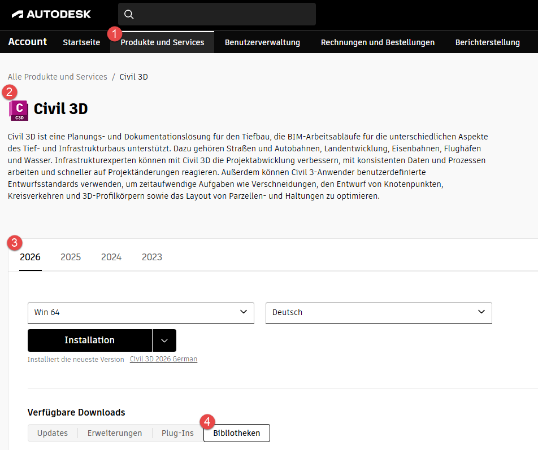Screen dimensions: 538x450
Task: Open Rechnungen und Bestellungen
Action: (378, 42)
